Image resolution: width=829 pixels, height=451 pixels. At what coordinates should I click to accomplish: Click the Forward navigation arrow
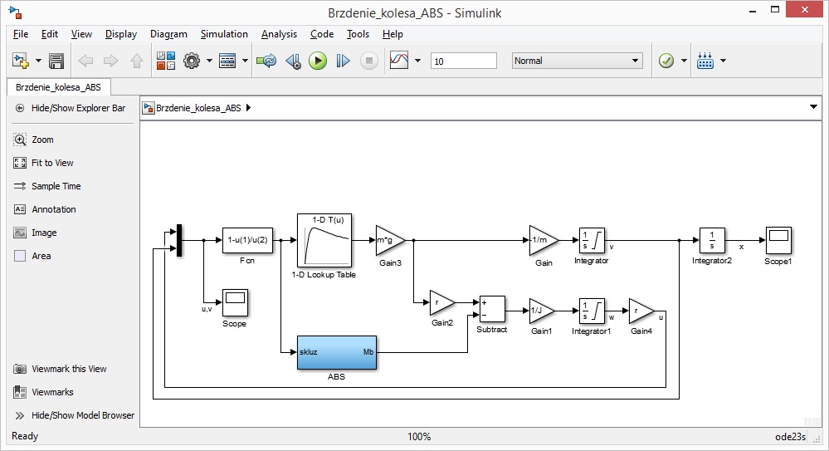coord(111,61)
